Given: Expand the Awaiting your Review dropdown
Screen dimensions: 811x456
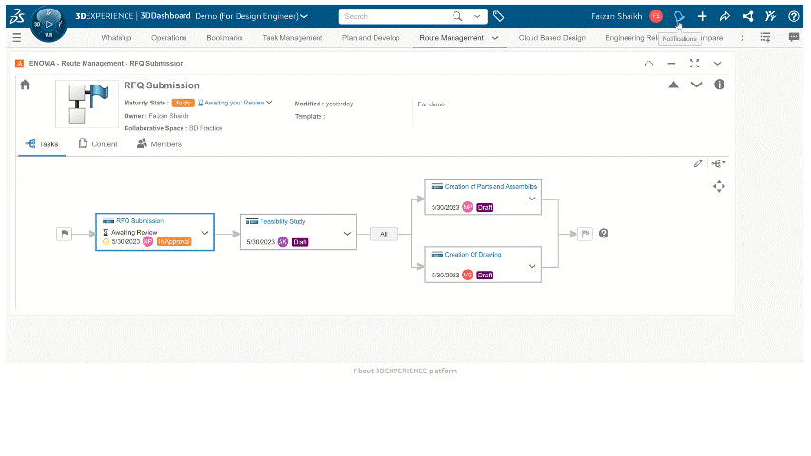Looking at the screenshot, I should [269, 103].
